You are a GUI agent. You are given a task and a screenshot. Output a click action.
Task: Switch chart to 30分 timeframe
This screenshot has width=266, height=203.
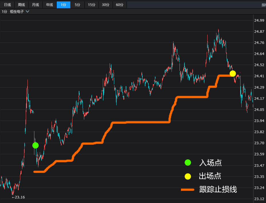coord(106,5)
